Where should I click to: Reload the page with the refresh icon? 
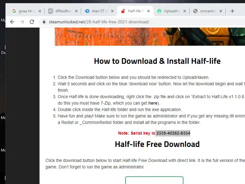[x=32, y=22]
